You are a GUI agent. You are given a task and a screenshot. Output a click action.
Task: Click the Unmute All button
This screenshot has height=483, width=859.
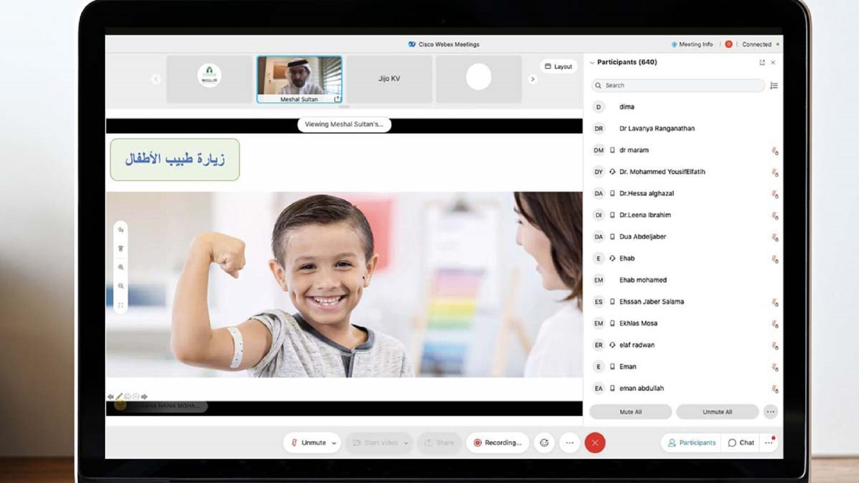coord(717,412)
